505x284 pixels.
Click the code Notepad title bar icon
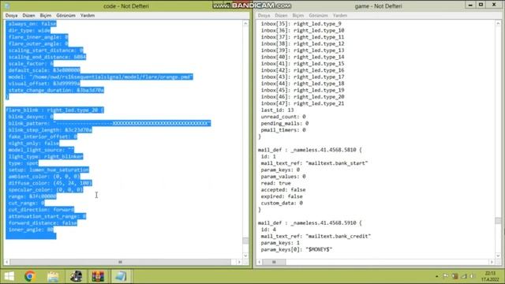(x=7, y=6)
